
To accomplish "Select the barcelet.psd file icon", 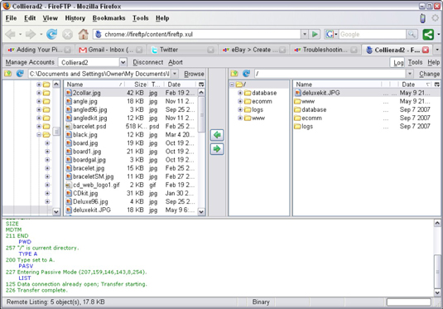I will [69, 127].
